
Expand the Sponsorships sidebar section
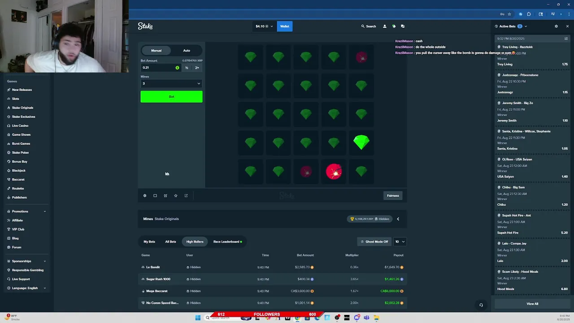26,261
